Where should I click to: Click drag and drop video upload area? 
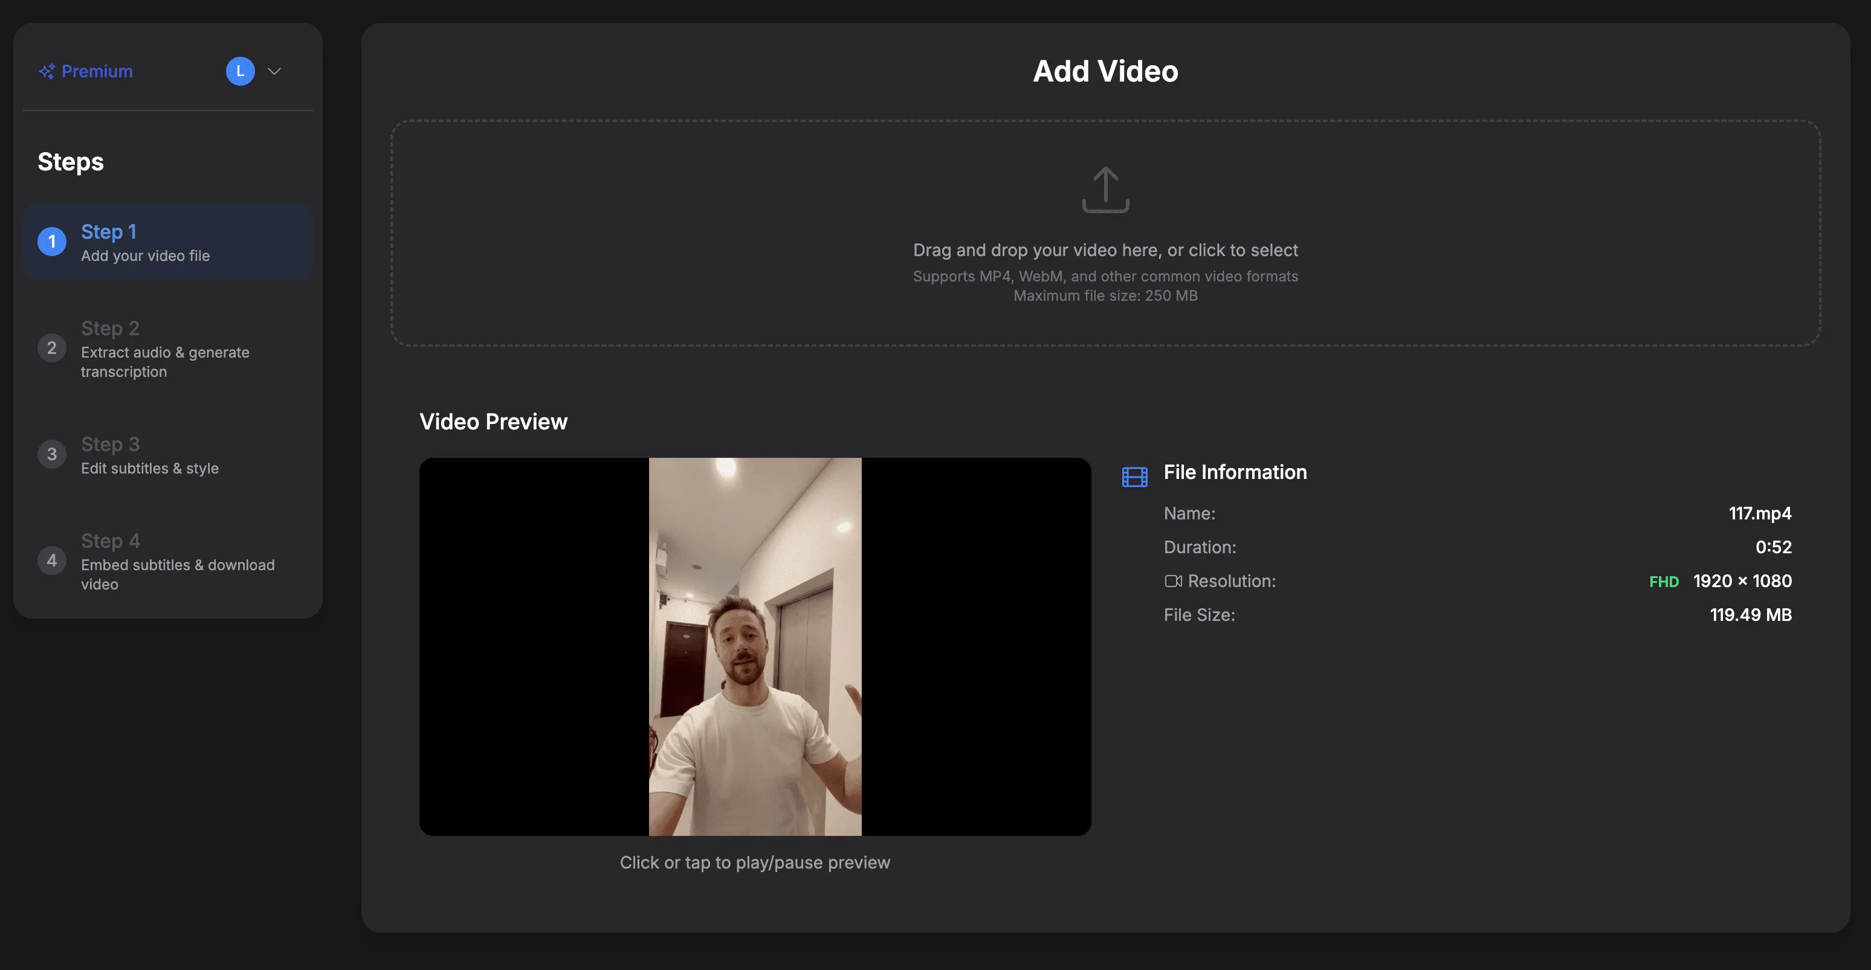tap(1105, 250)
